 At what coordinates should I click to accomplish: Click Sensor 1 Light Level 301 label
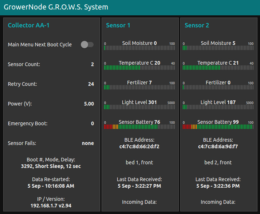point(139,102)
